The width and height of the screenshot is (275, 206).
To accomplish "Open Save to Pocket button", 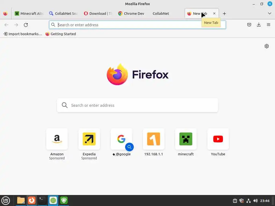I will [x=249, y=25].
